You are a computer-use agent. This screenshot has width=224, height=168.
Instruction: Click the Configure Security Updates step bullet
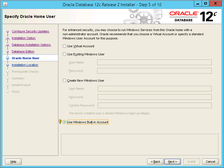(8, 32)
